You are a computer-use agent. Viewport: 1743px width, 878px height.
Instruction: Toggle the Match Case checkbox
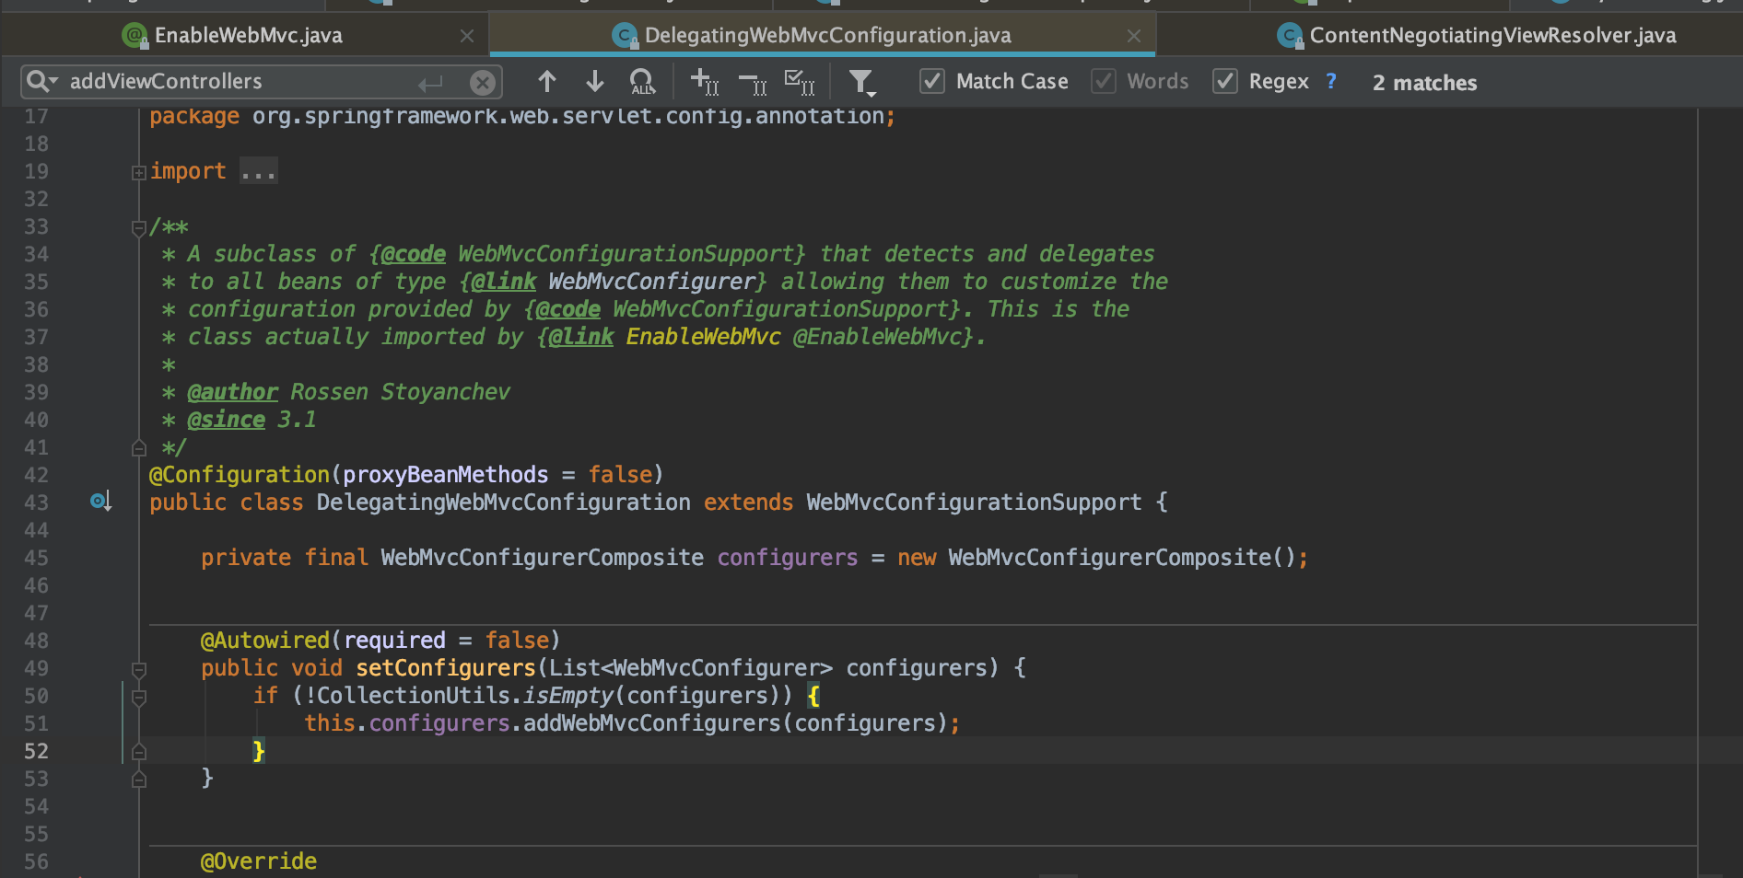(932, 81)
